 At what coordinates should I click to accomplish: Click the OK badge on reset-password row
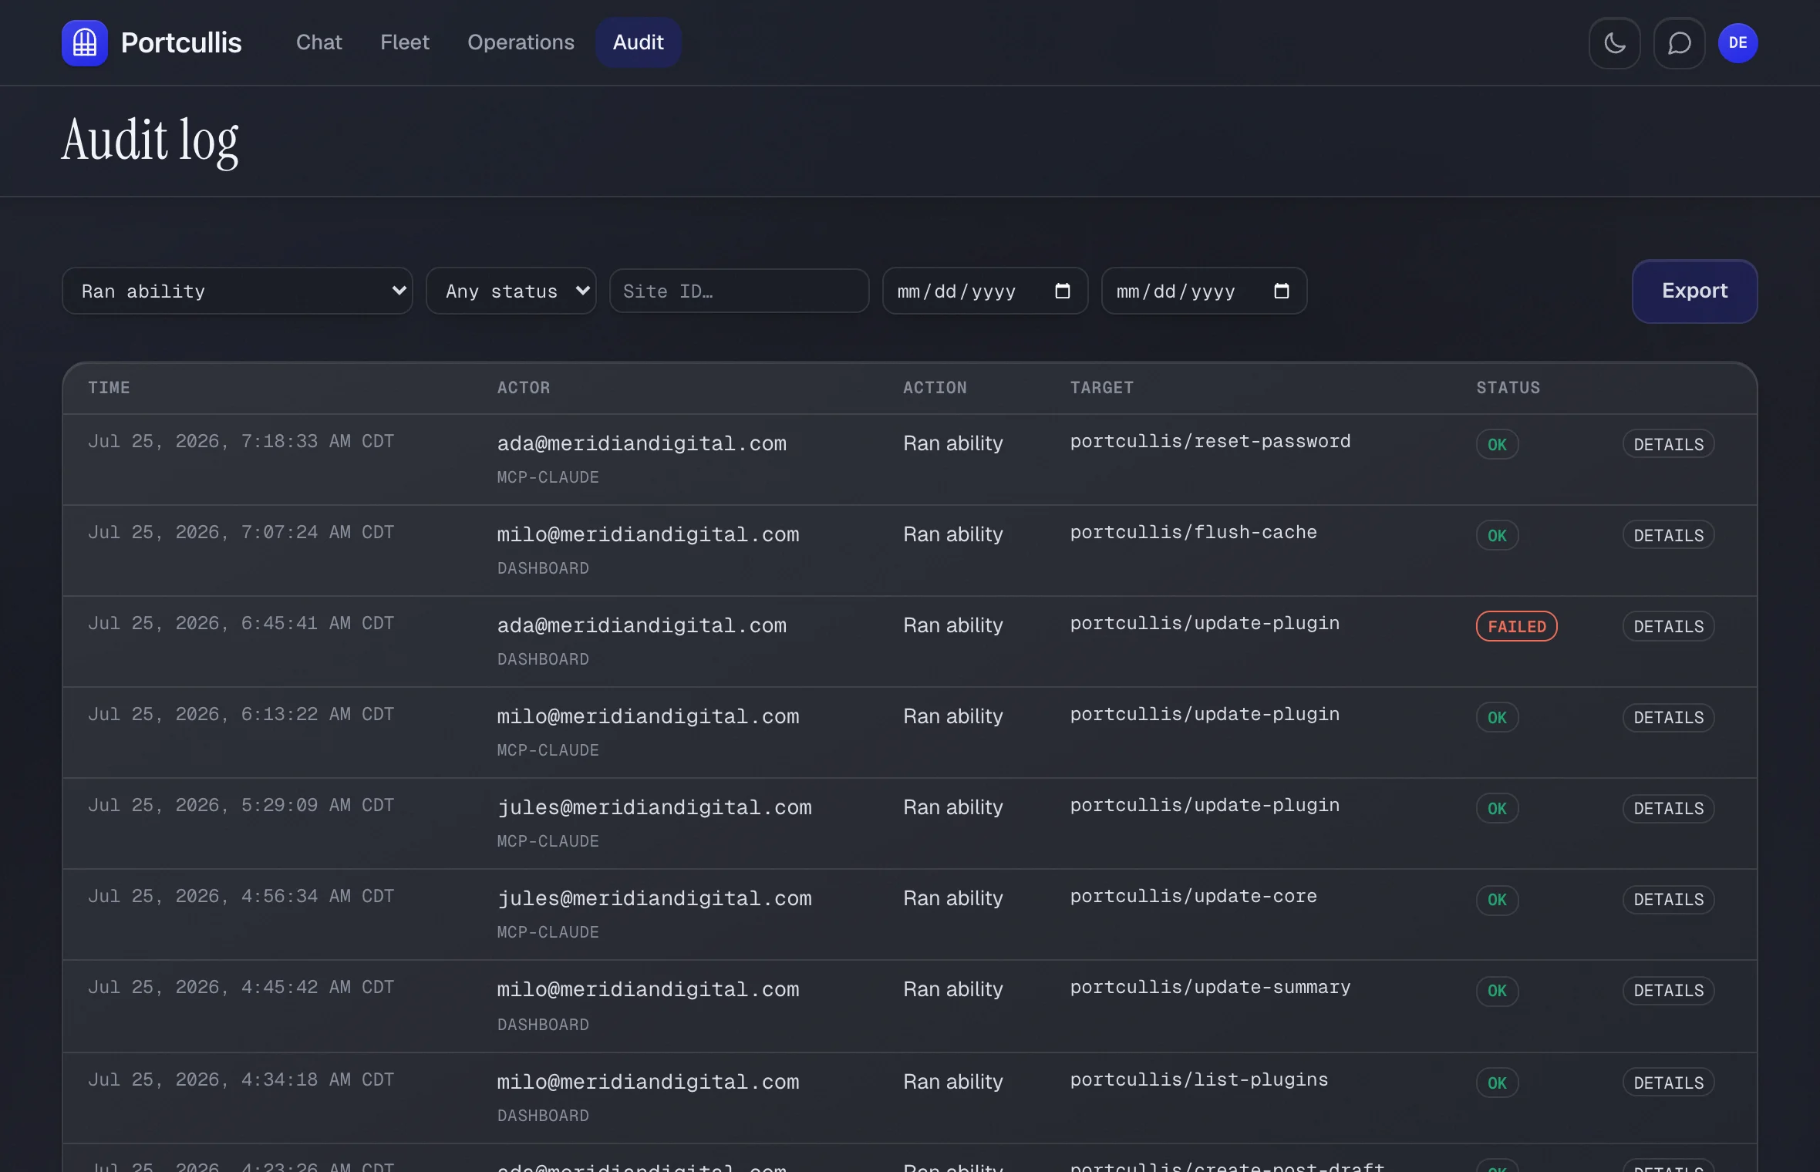coord(1497,444)
